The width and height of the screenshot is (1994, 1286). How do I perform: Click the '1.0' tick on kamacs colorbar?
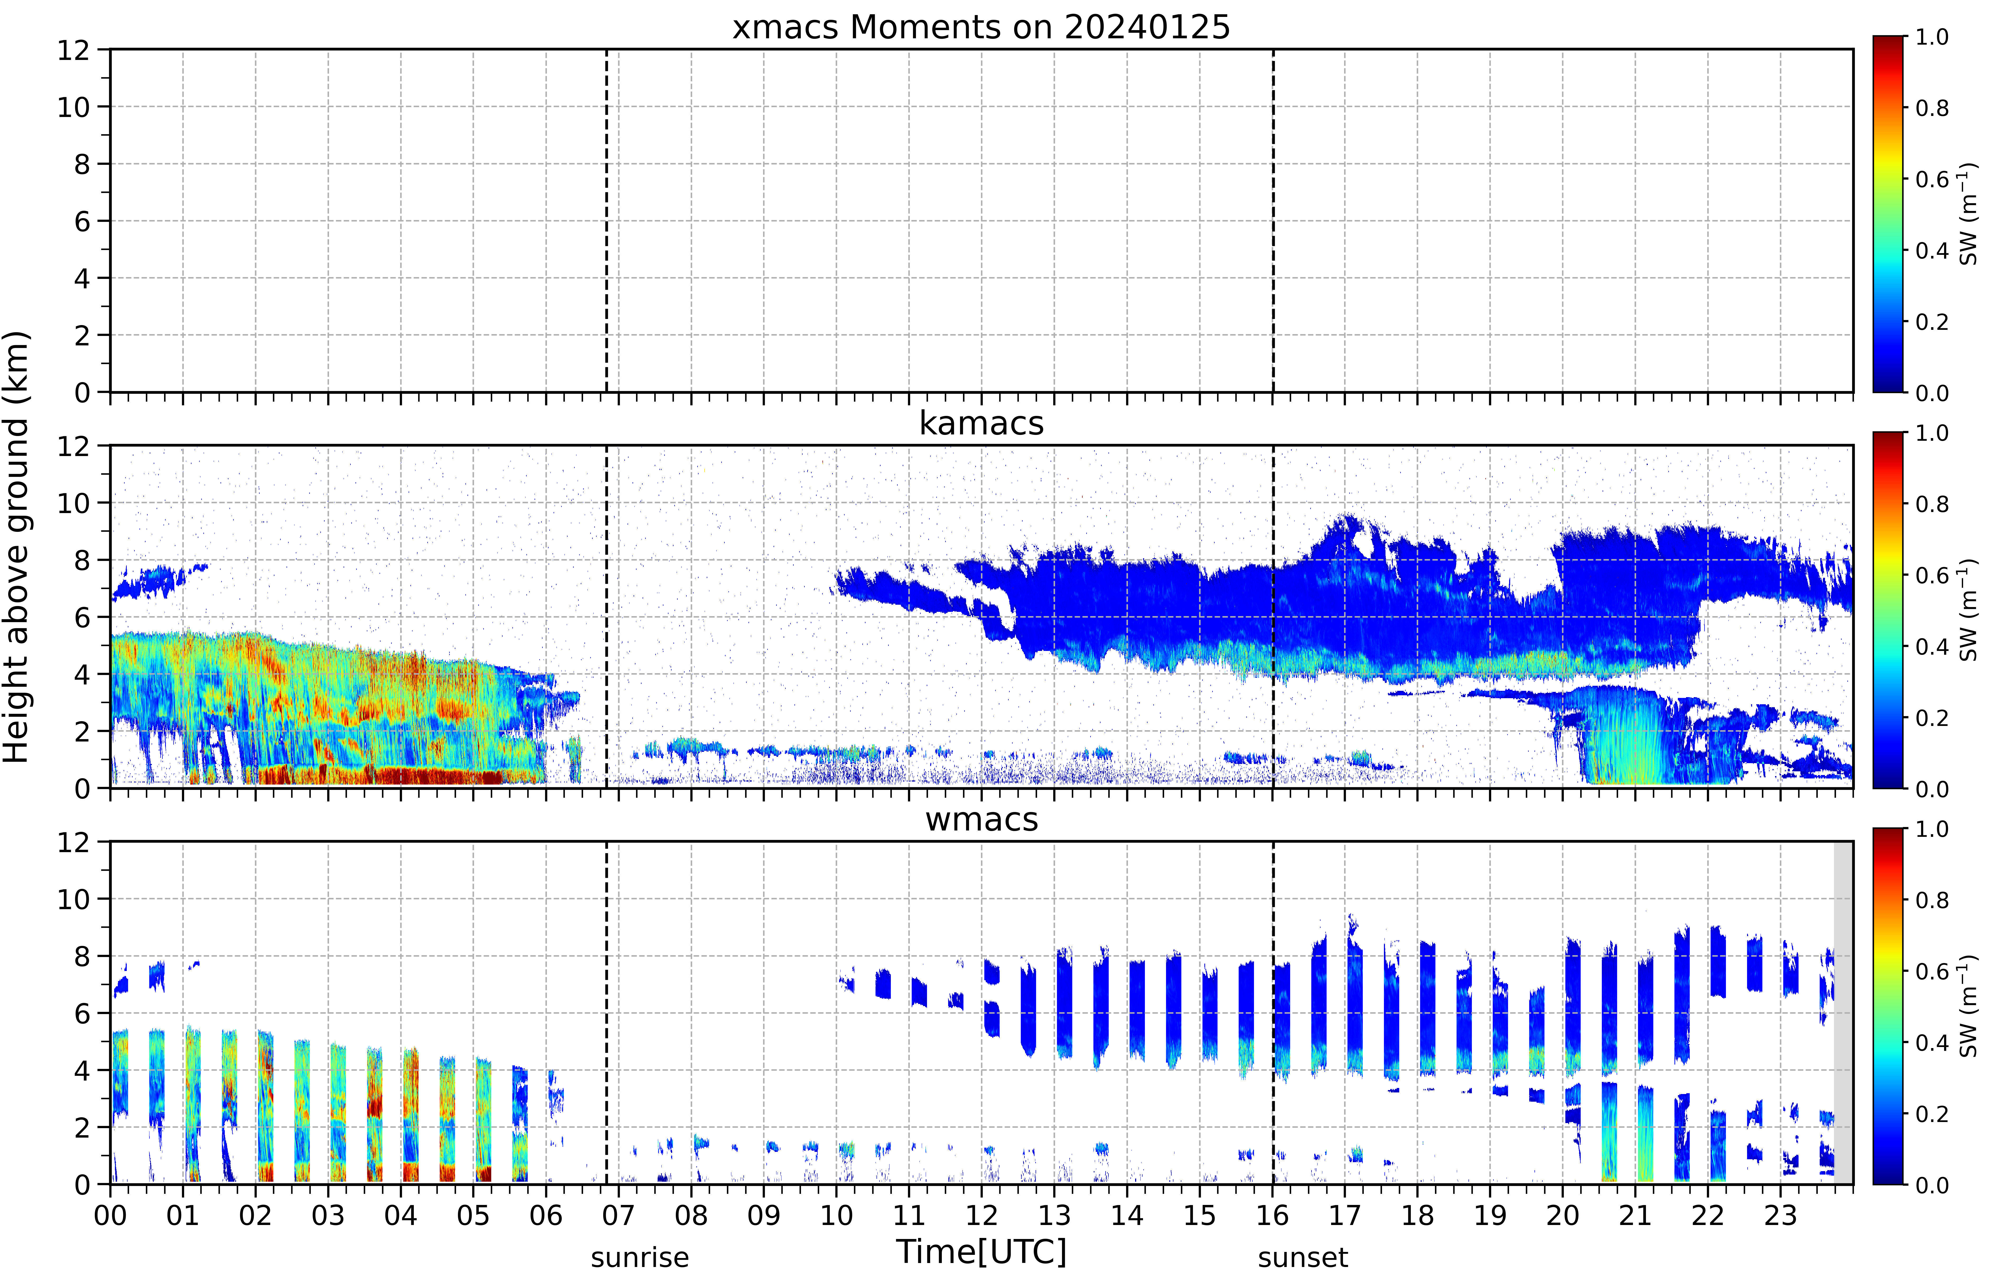(1932, 433)
